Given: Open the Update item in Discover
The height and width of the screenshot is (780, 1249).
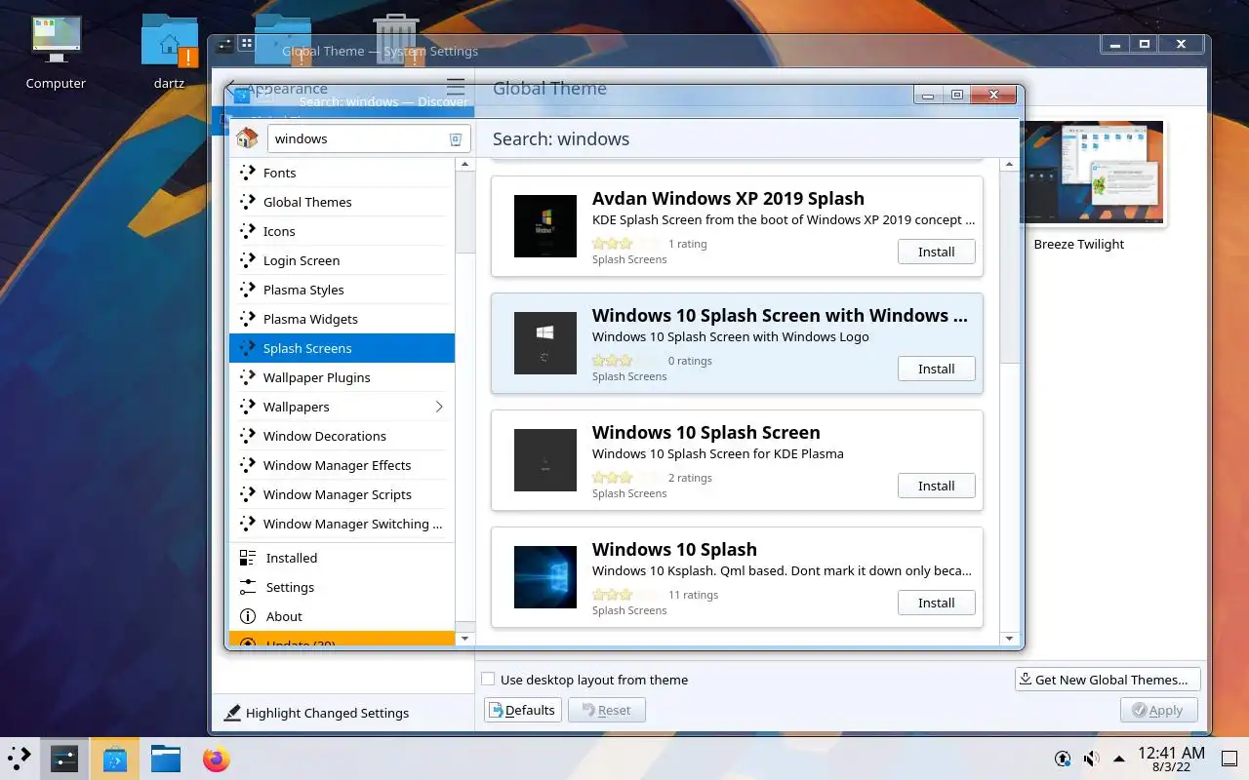Looking at the screenshot, I should [342, 639].
